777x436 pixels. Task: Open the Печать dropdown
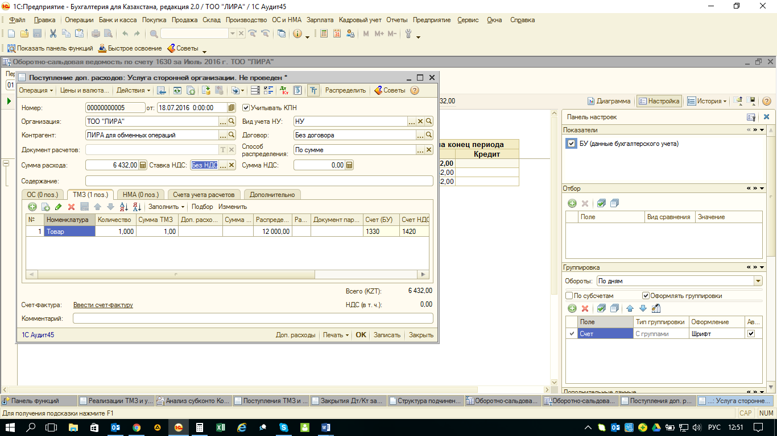[x=336, y=335]
